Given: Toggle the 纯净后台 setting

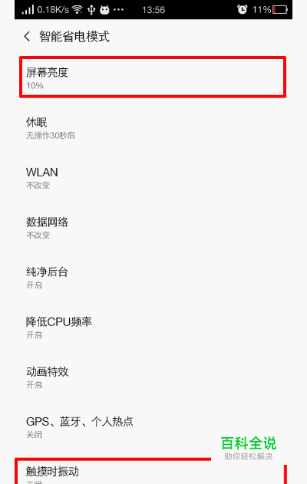Looking at the screenshot, I should point(153,278).
